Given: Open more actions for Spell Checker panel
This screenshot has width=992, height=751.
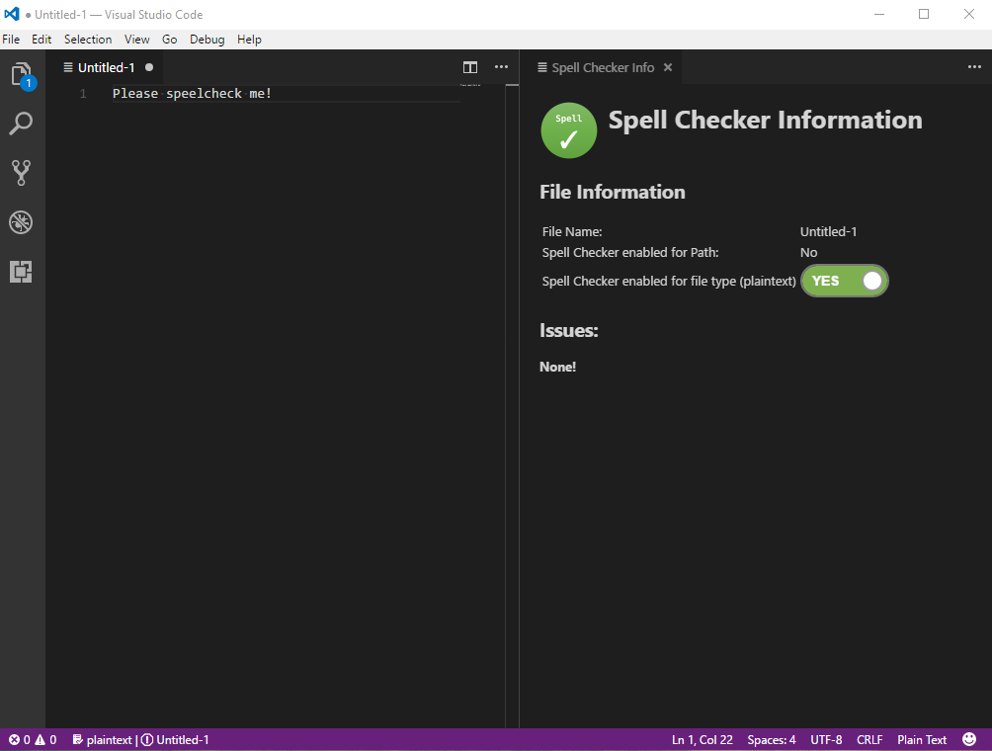Looking at the screenshot, I should click(974, 67).
